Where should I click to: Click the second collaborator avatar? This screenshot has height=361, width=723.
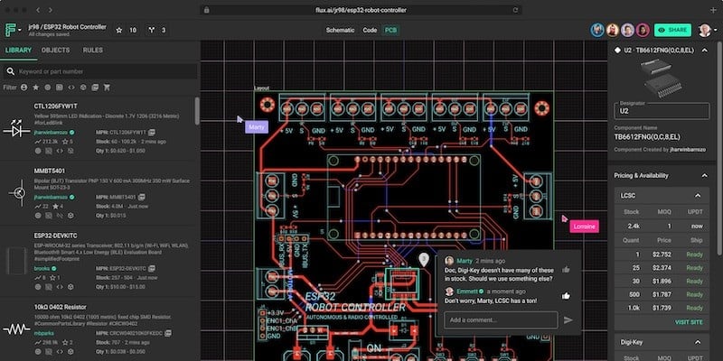point(613,31)
